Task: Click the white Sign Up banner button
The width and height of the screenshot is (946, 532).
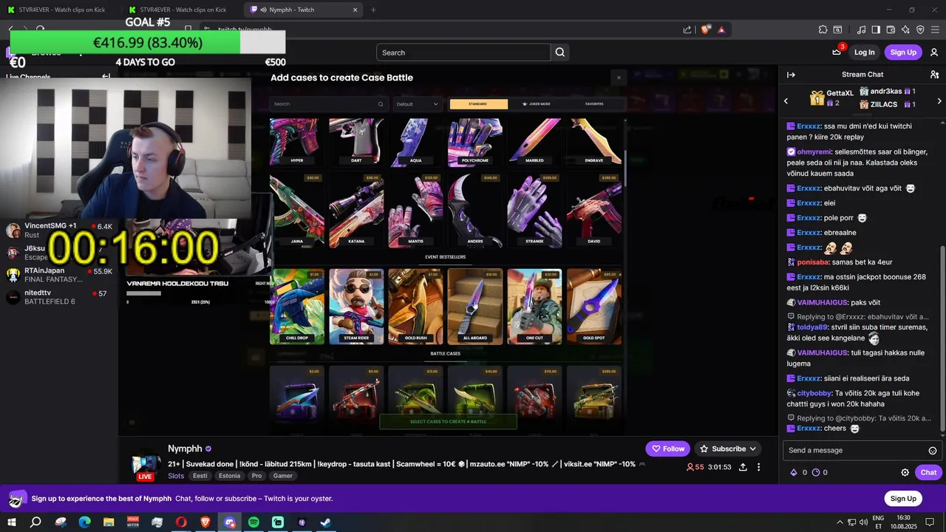Action: [902, 499]
